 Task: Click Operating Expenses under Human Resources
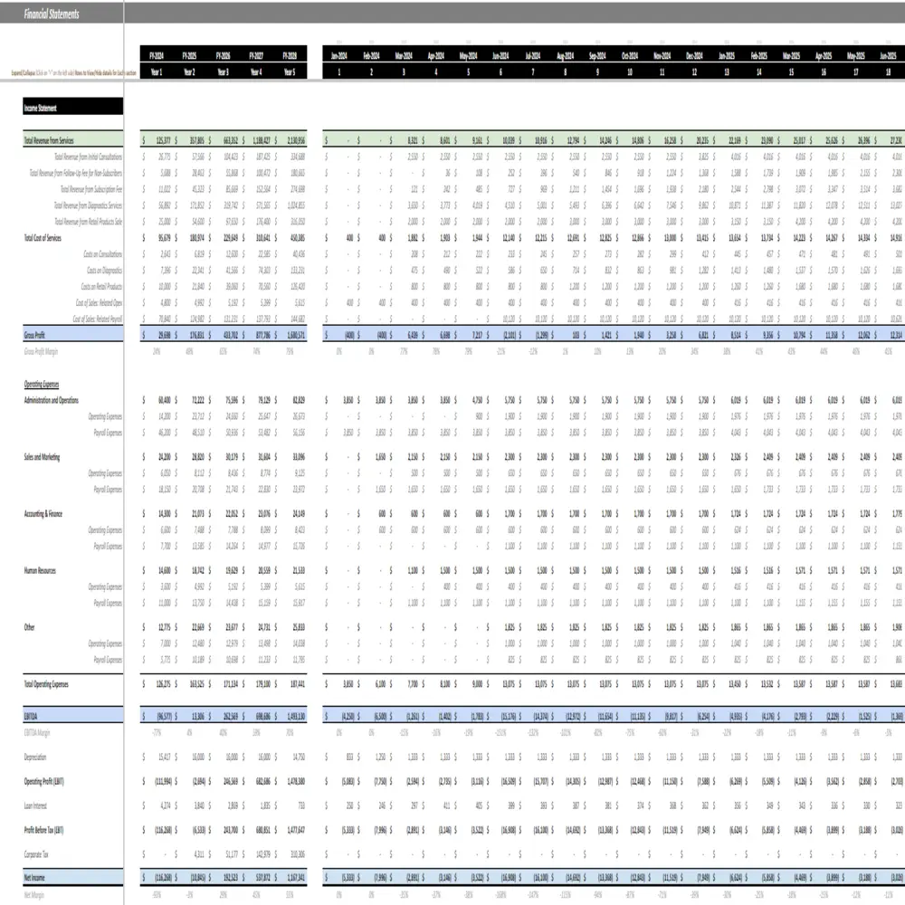[105, 586]
